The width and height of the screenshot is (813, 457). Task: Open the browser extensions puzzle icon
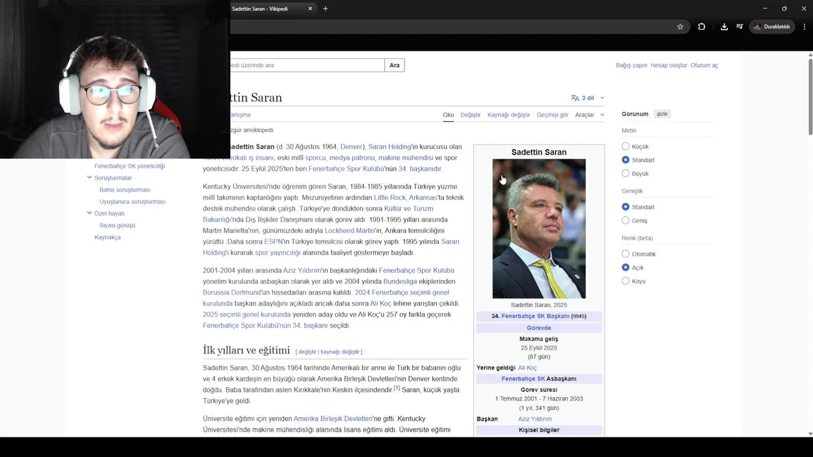coord(702,27)
